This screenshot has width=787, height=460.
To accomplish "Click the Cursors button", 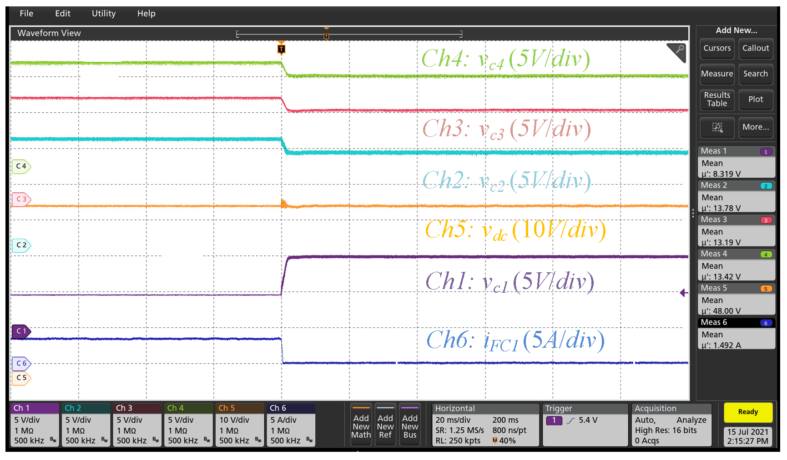I will pyautogui.click(x=717, y=48).
